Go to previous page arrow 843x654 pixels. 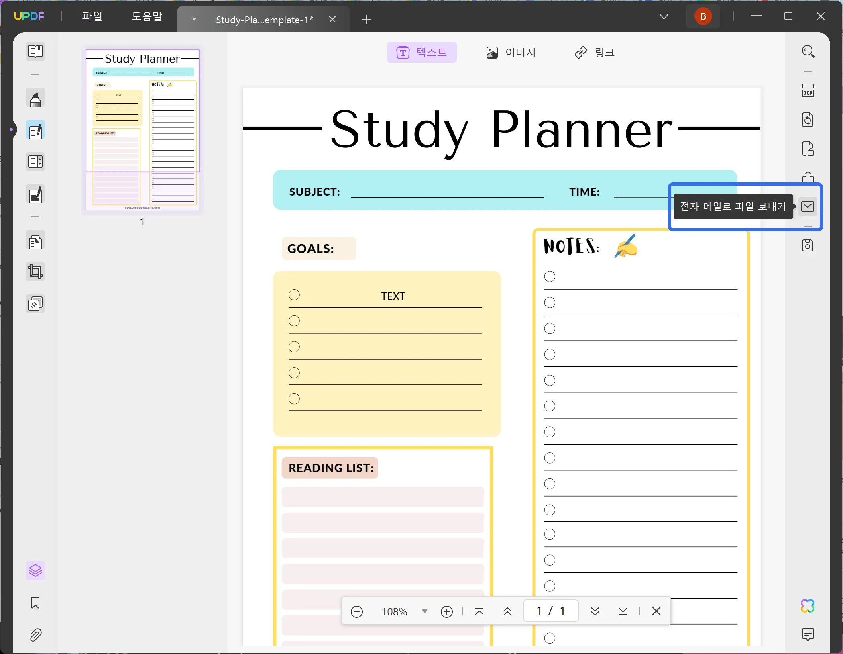[507, 611]
